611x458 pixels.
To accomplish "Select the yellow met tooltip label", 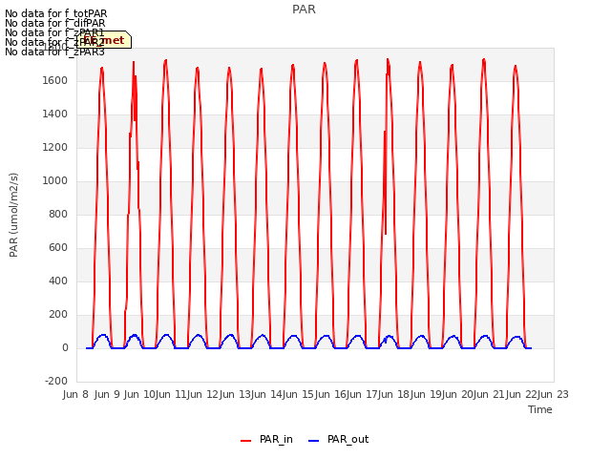I will [x=104, y=40].
